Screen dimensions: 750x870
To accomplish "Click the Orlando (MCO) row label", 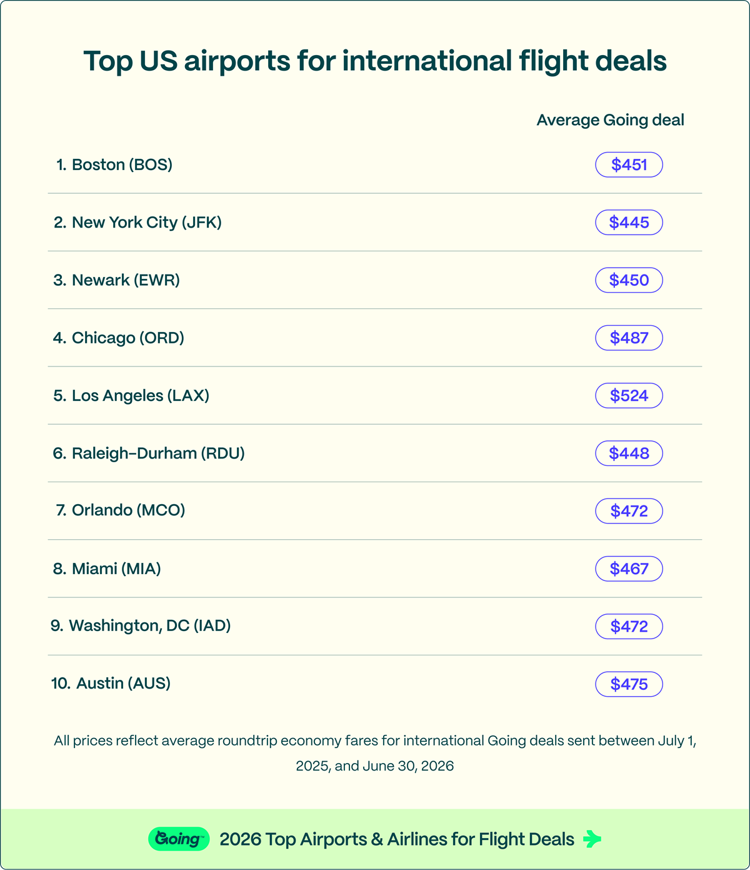I will (121, 510).
